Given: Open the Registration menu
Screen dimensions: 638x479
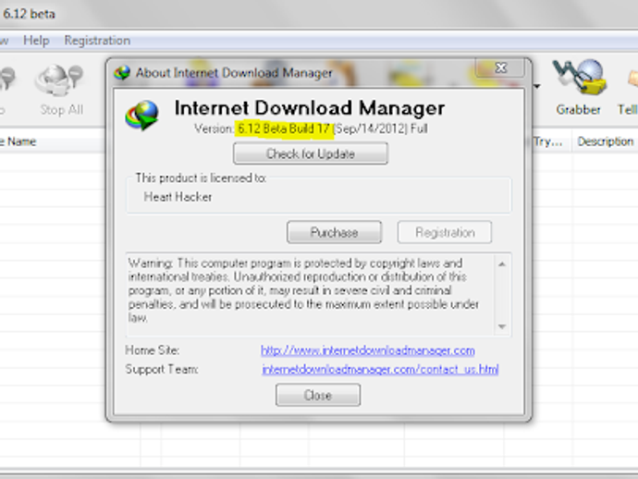Looking at the screenshot, I should point(97,41).
